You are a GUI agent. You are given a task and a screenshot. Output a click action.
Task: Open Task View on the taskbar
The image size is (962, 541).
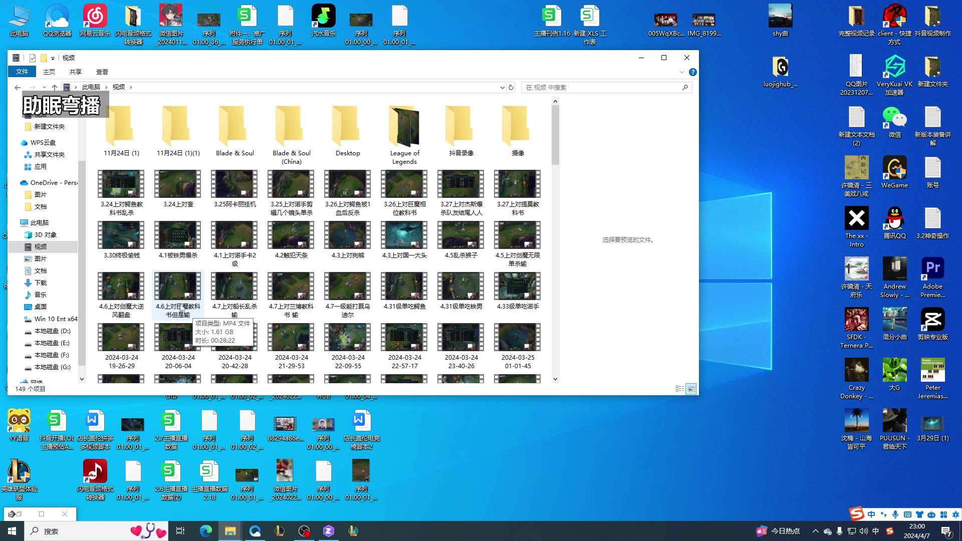click(180, 531)
